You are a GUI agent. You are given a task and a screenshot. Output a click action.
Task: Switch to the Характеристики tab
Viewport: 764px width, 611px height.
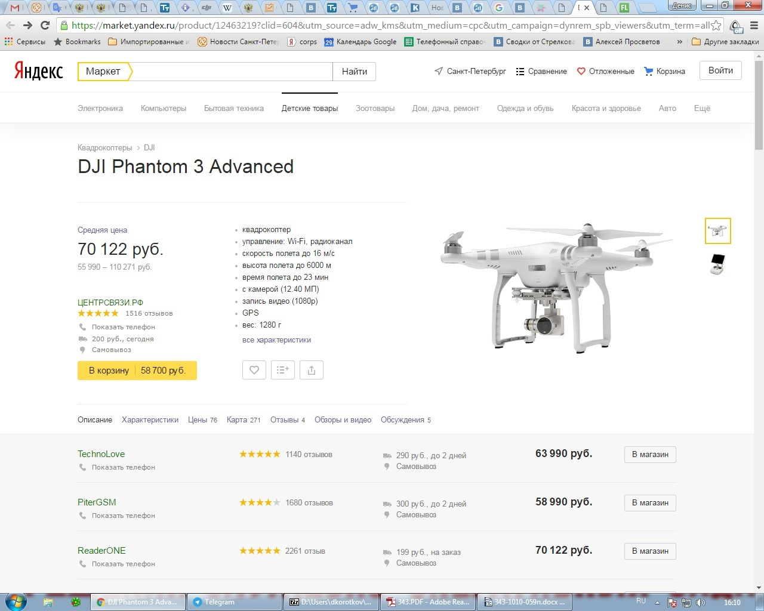click(x=150, y=419)
